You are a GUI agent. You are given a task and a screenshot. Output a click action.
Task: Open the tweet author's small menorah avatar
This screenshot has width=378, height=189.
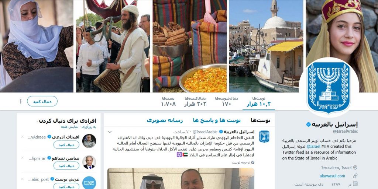tap(264, 136)
